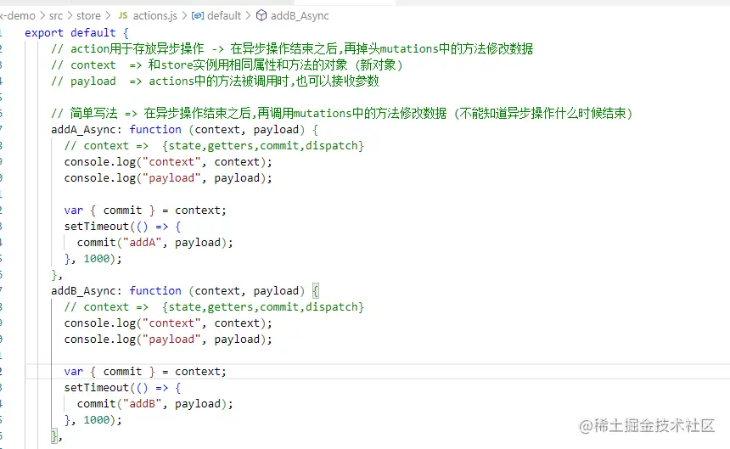The width and height of the screenshot is (730, 449).
Task: Place cursor on 'export default {' line
Action: pos(76,32)
